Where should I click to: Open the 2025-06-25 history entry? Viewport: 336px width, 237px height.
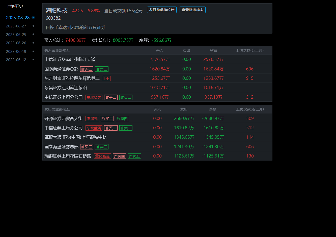point(16,35)
